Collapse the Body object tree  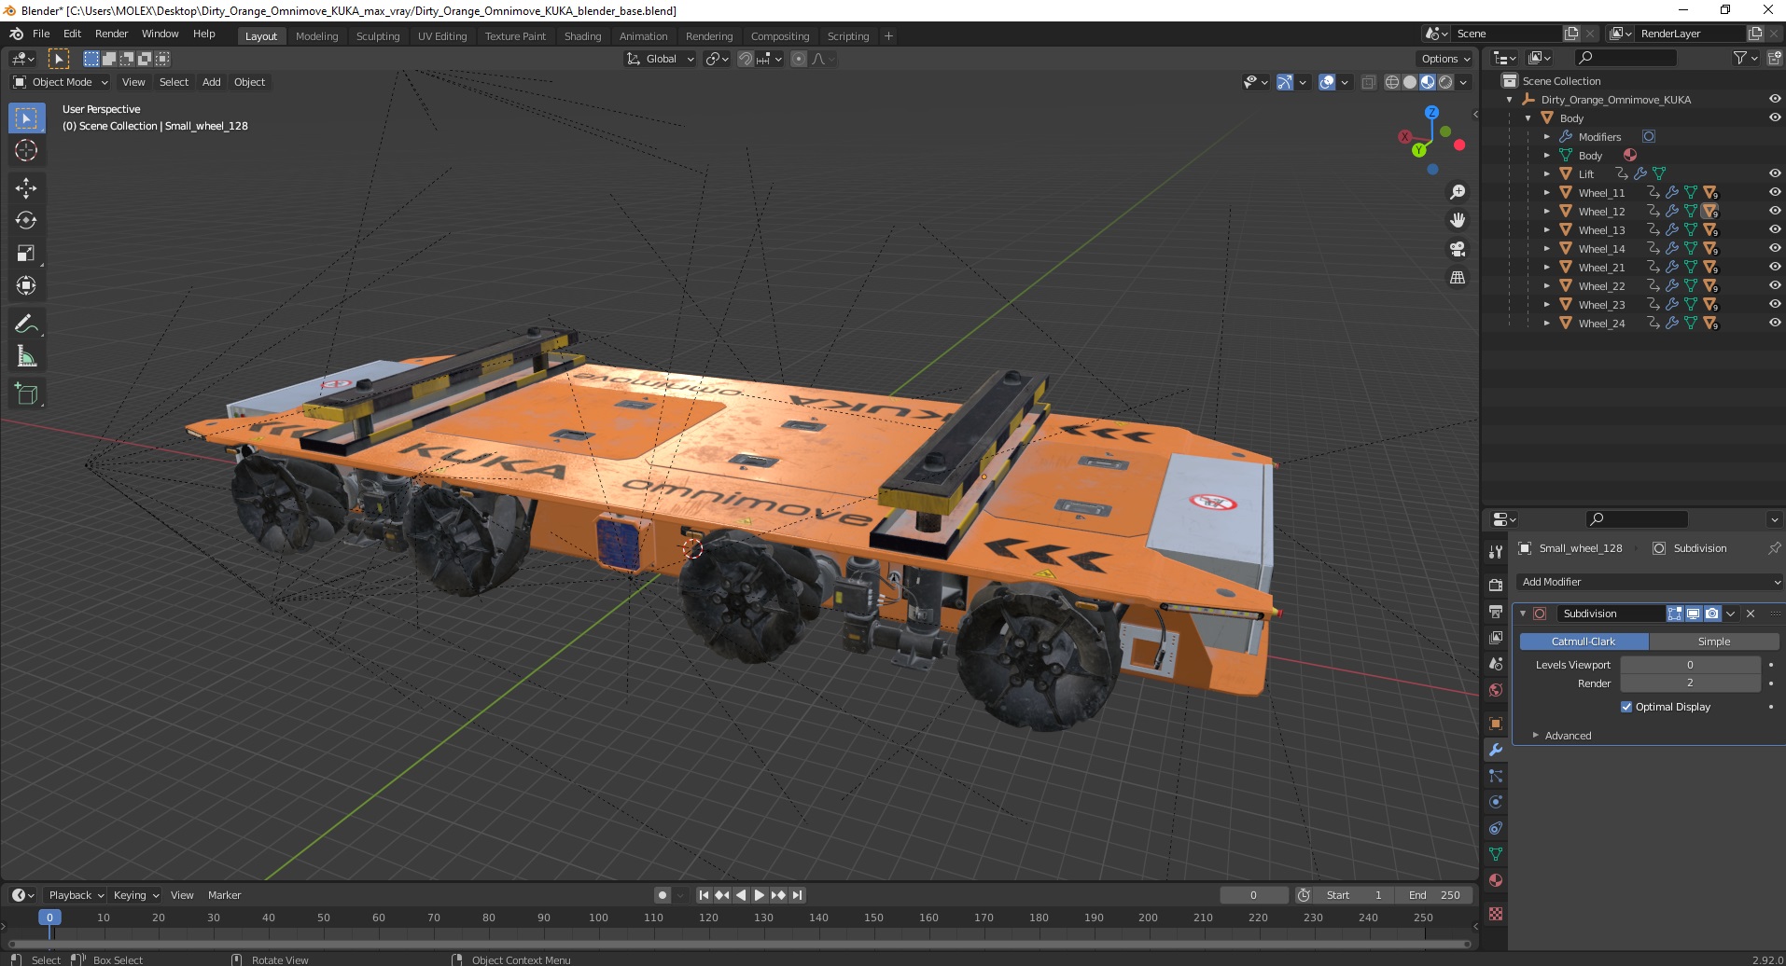[x=1528, y=118]
